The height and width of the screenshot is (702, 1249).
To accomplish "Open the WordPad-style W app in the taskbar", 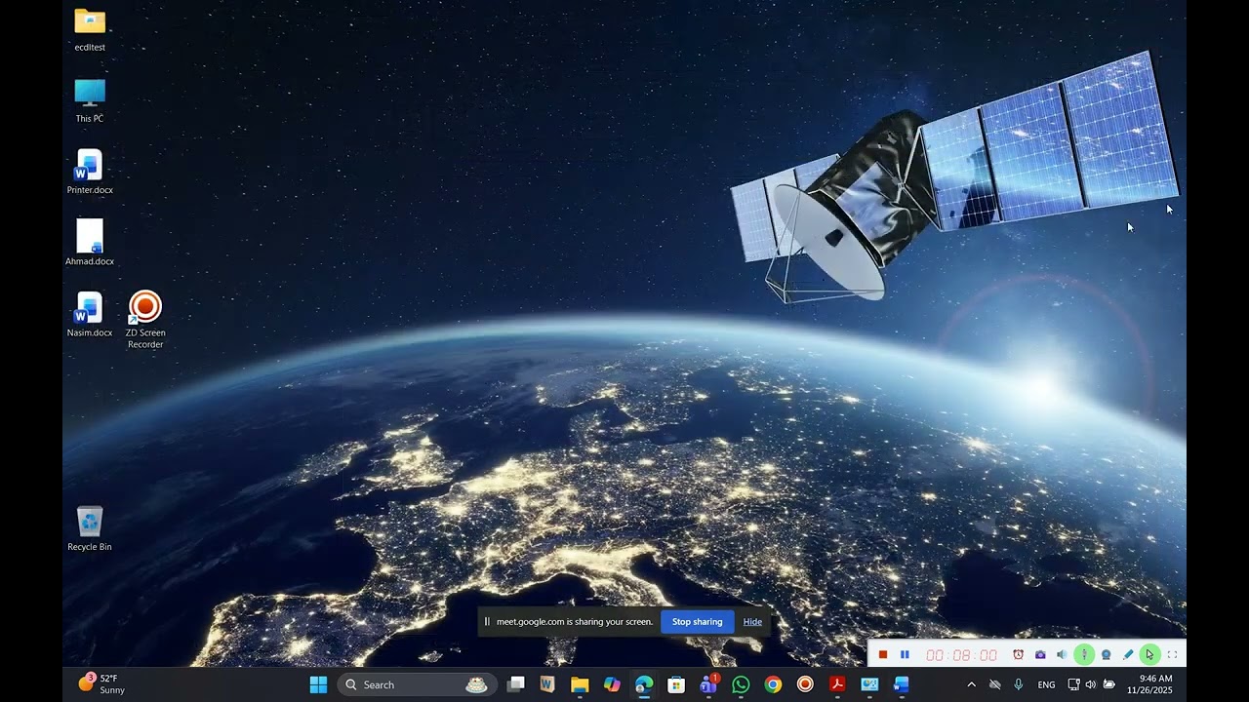I will (x=547, y=684).
